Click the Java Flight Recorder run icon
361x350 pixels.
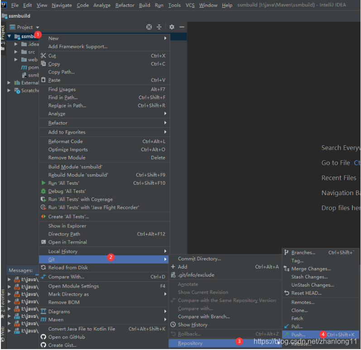coord(43,207)
